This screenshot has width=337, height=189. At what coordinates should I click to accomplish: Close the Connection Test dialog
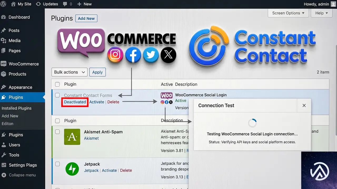[x=304, y=105]
